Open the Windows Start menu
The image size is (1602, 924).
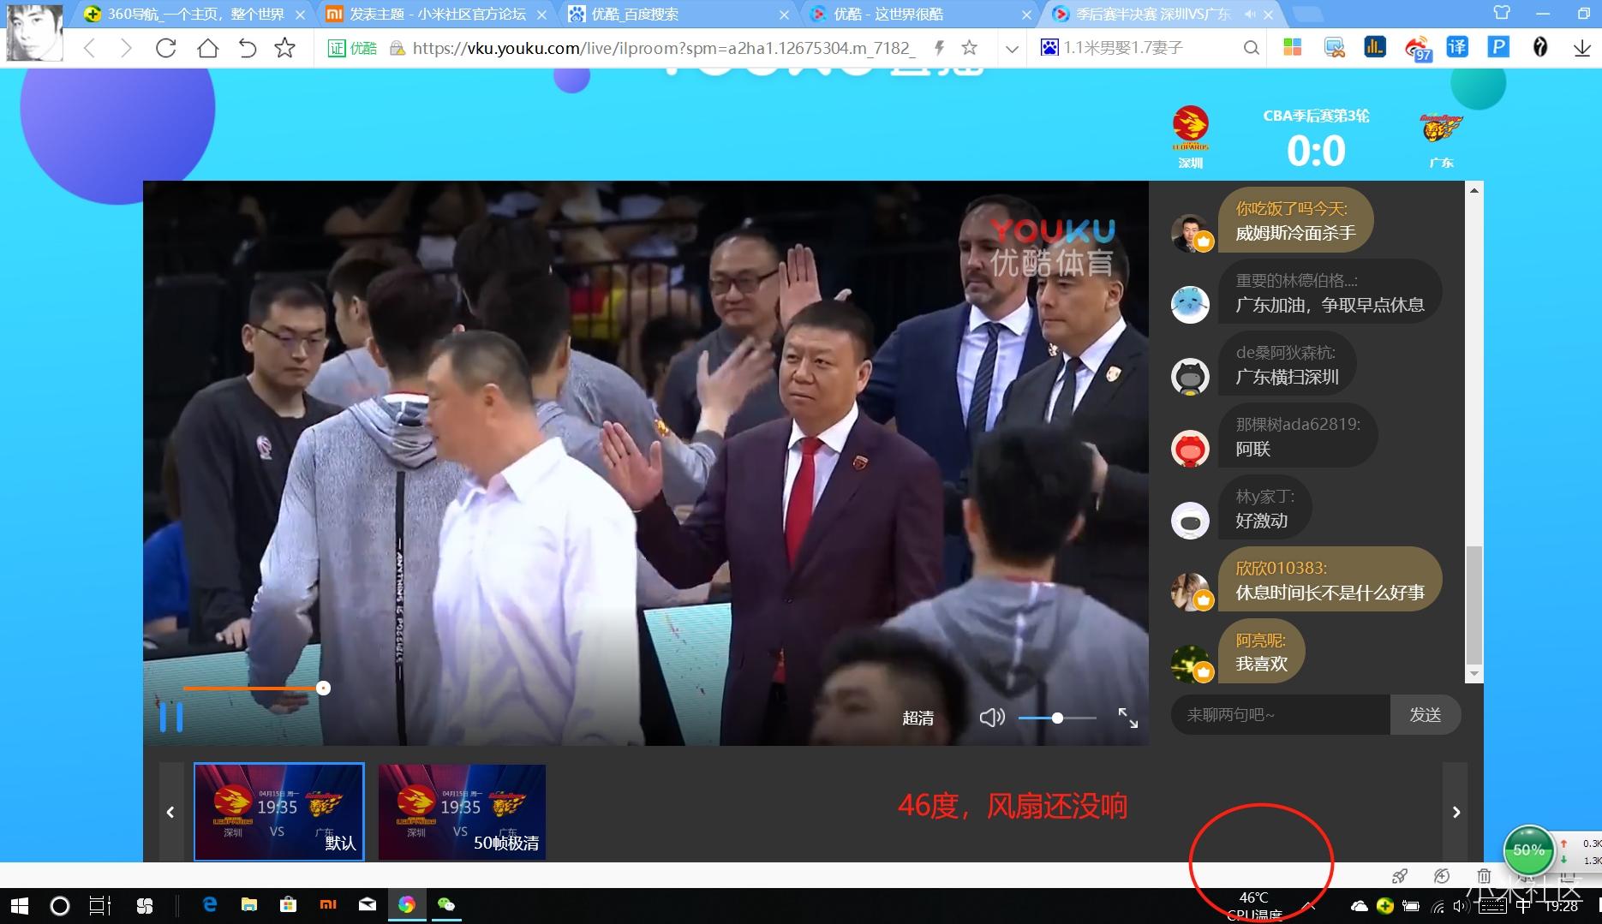pyautogui.click(x=19, y=905)
